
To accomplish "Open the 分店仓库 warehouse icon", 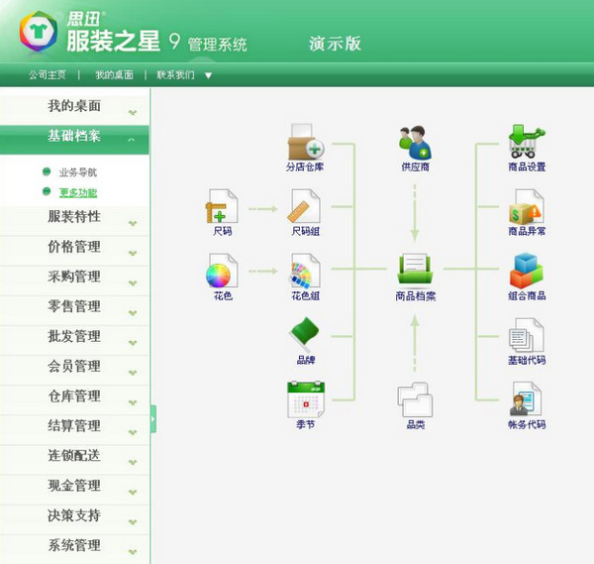I will [x=306, y=142].
